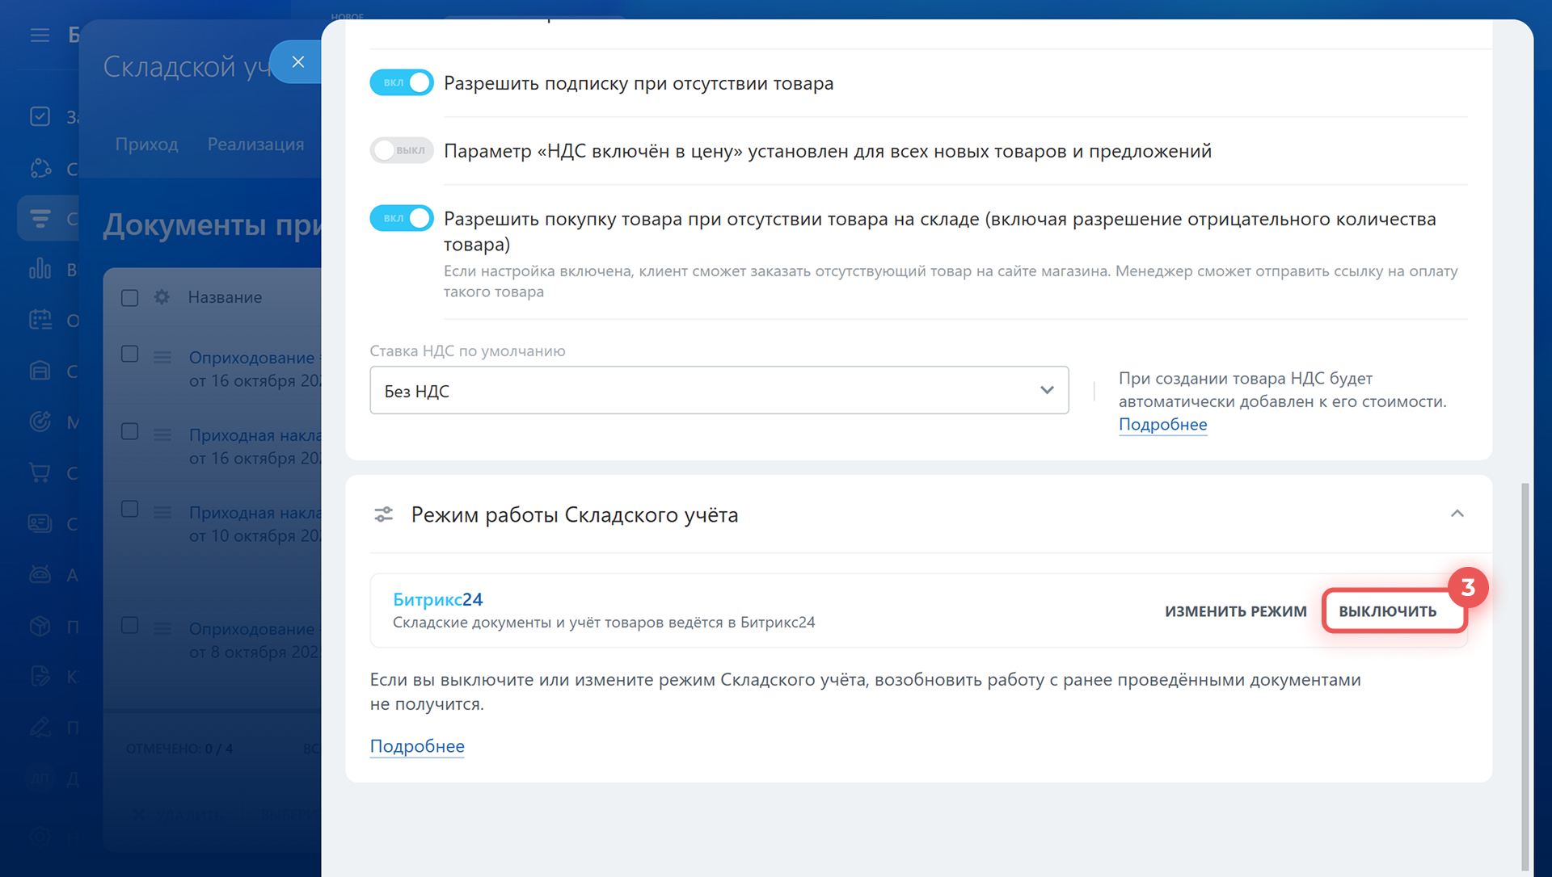Click the shopping cart icon in the sidebar

pos(40,472)
